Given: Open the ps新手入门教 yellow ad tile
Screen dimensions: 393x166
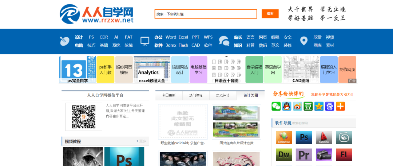Looking at the screenshot, I should pyautogui.click(x=105, y=70).
